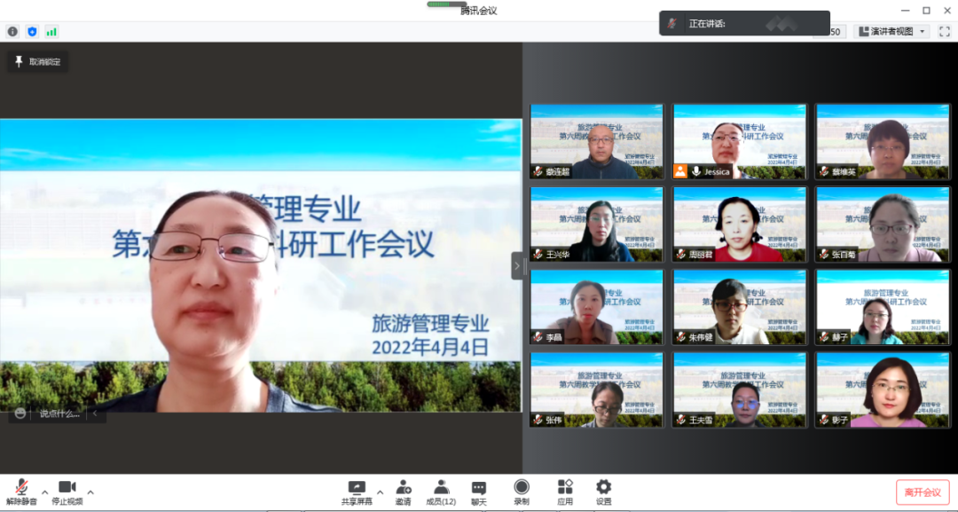Image resolution: width=958 pixels, height=512 pixels.
Task: Click the red 离开会议 leave button
Action: (x=923, y=492)
